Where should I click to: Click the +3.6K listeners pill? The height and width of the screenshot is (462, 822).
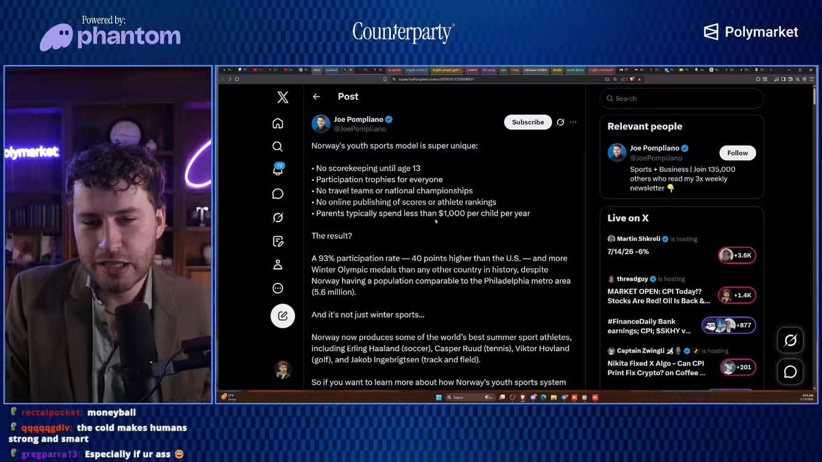pyautogui.click(x=737, y=255)
